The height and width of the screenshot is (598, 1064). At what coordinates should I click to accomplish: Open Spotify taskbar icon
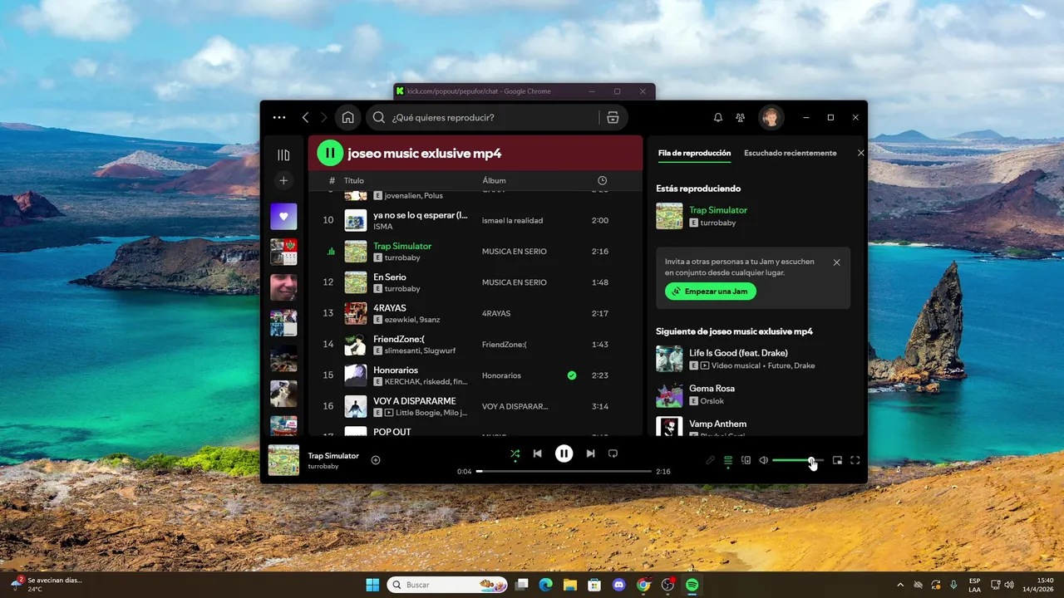(692, 585)
